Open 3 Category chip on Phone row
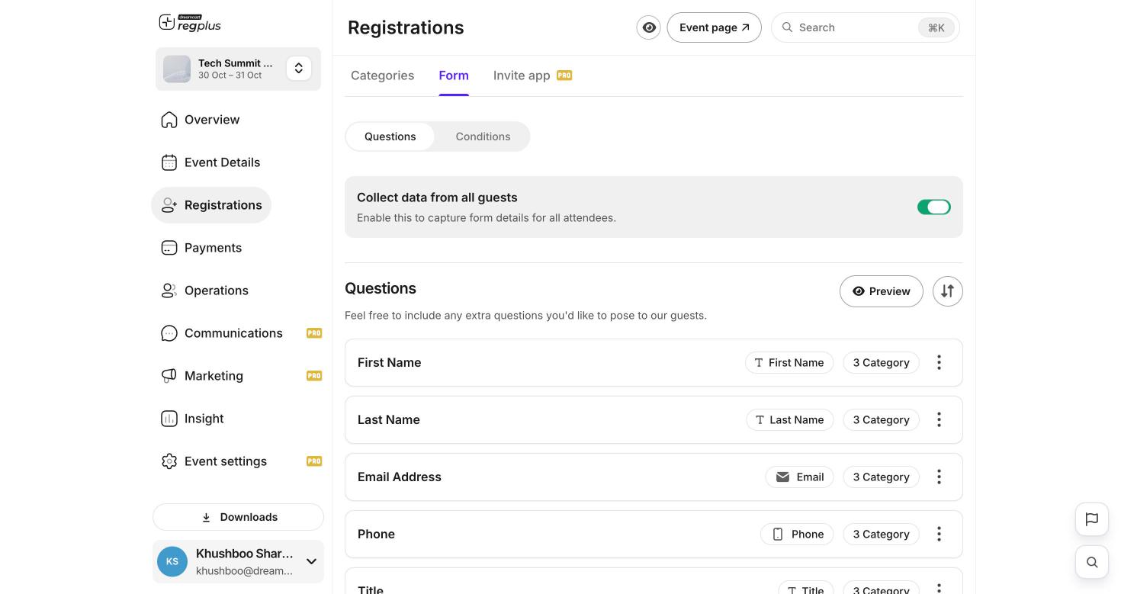Screen dimensions: 1121x594 [x=882, y=535]
